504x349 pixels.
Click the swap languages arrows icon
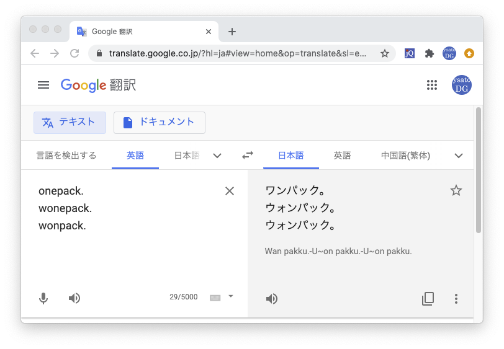pos(248,156)
